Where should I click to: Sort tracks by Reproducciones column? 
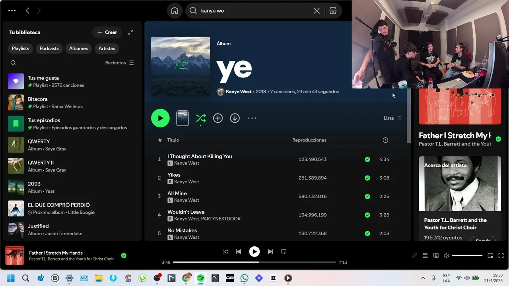(309, 140)
